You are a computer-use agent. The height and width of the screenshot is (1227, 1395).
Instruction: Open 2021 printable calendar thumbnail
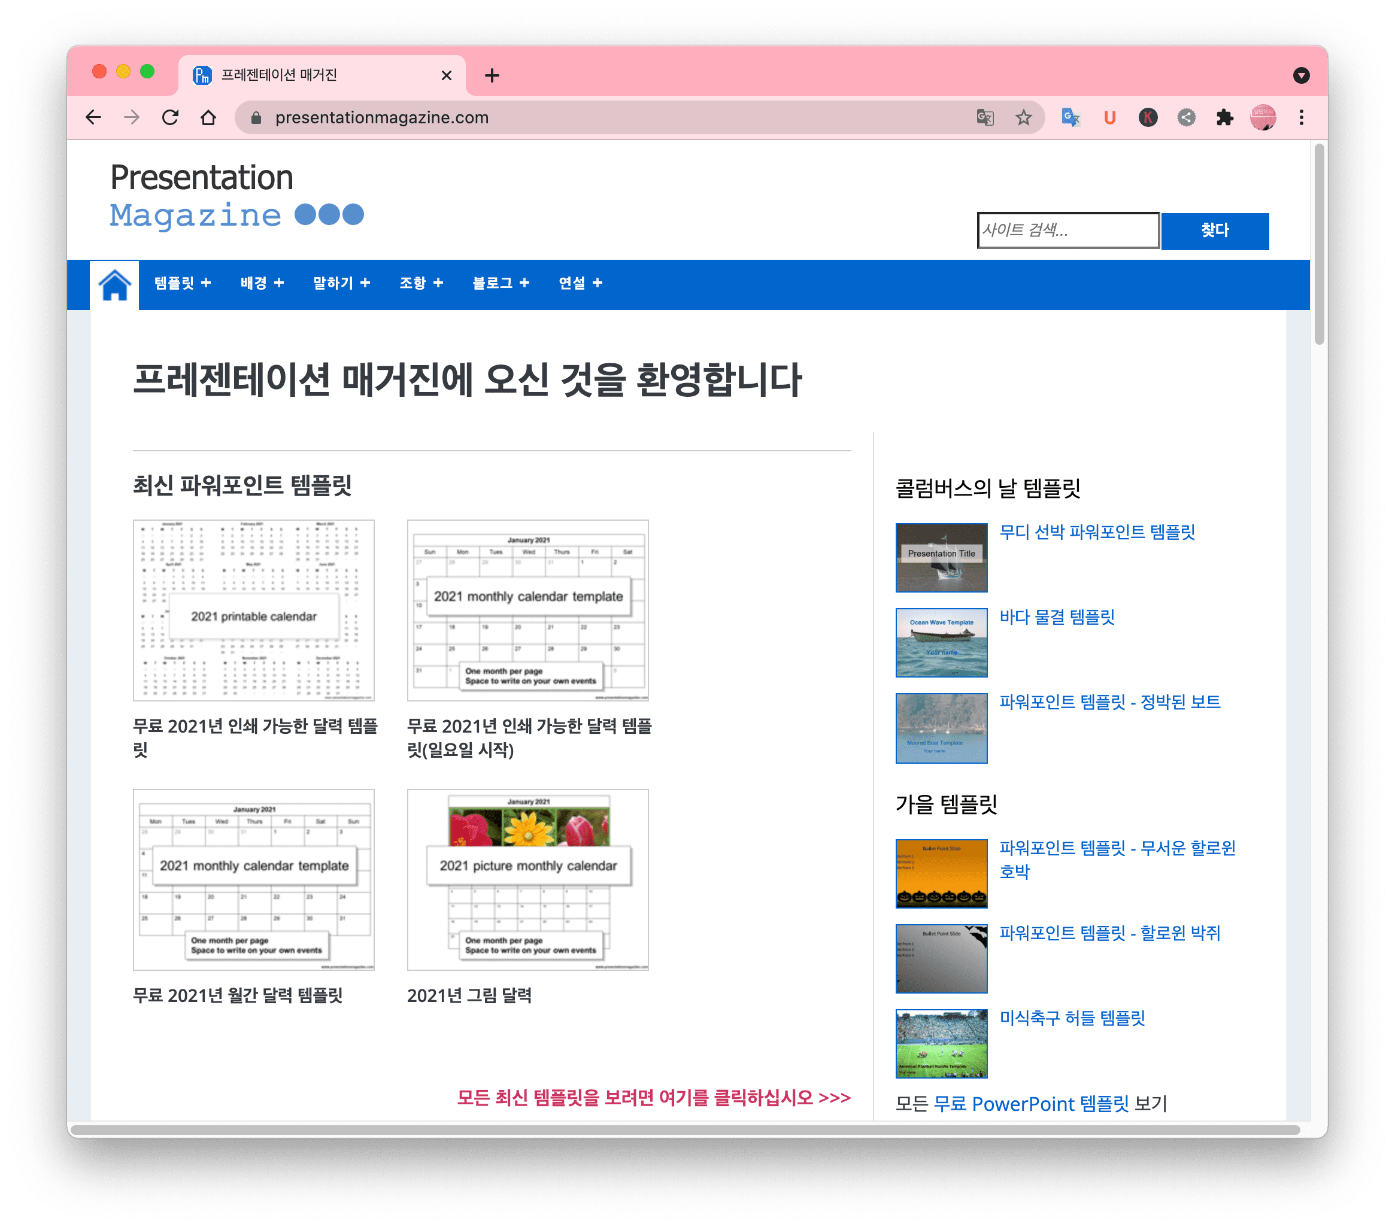tap(253, 610)
